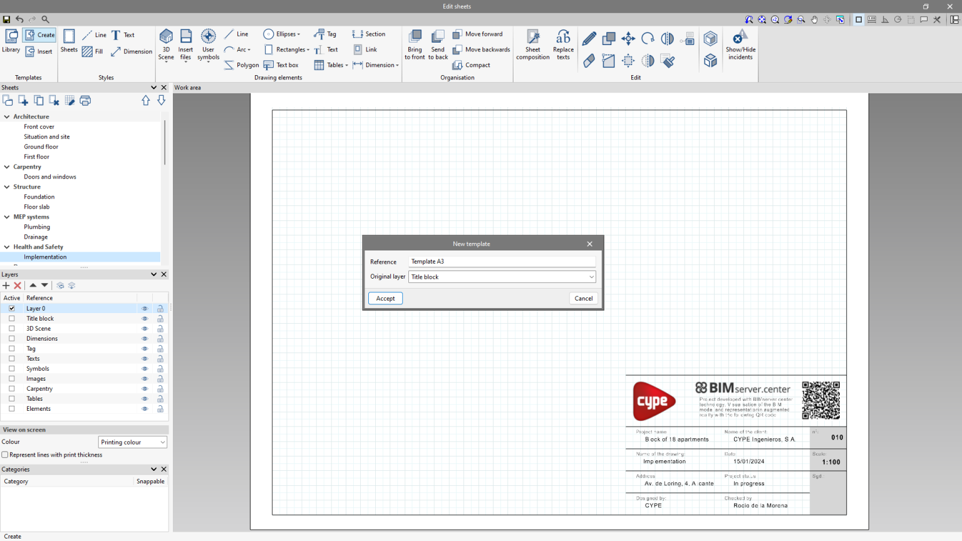Open the Tables drawing menu
962x541 pixels.
coord(331,65)
